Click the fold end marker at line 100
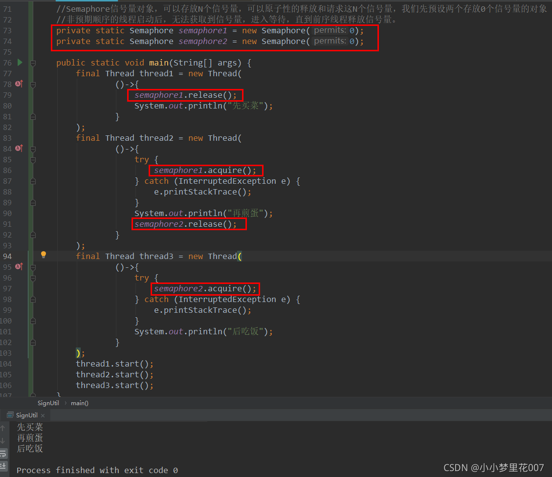552x477 pixels. (33, 321)
